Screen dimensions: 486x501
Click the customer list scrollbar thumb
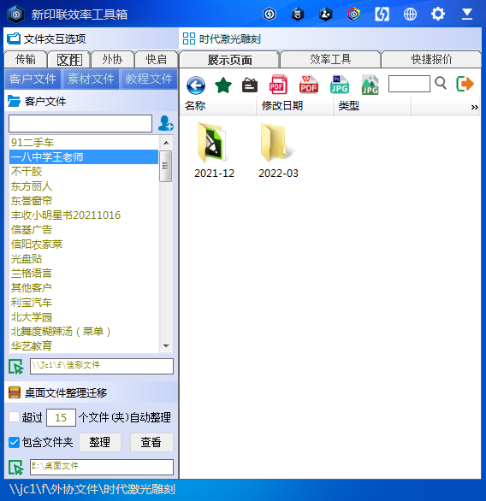pos(166,166)
